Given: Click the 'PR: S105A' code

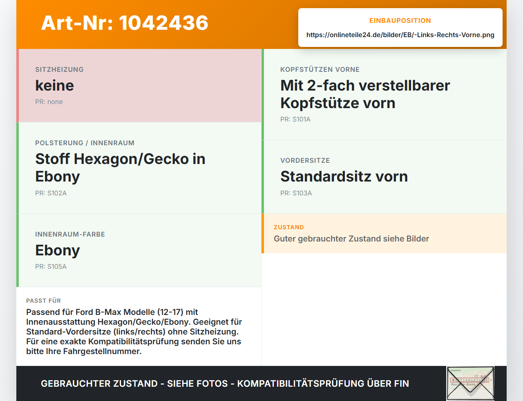Looking at the screenshot, I should point(51,266).
